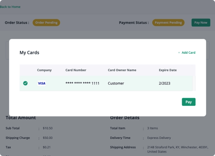Click the plus icon beside Add Card

click(x=179, y=53)
